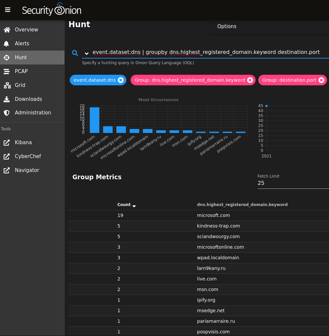Remove the dns.highest_registered_domain.keyword group chip
This screenshot has height=336, width=329.
click(250, 80)
